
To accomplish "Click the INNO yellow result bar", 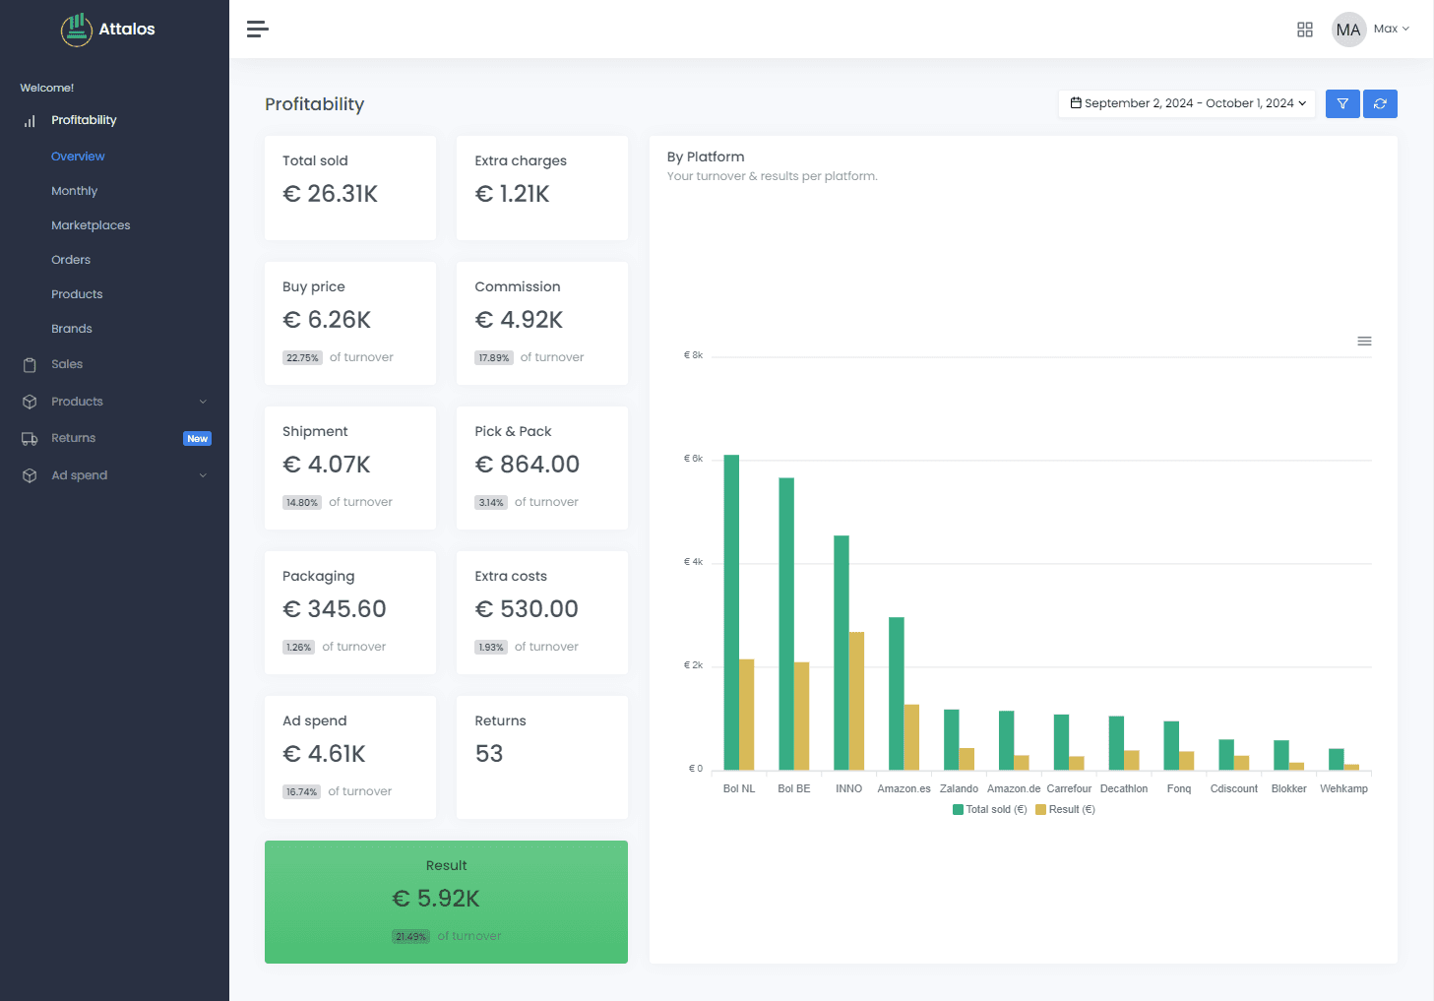I will [x=856, y=701].
